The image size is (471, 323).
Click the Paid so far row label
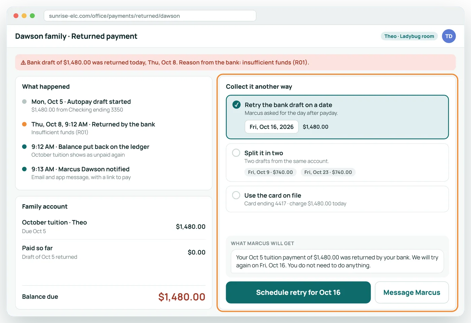[x=37, y=248]
